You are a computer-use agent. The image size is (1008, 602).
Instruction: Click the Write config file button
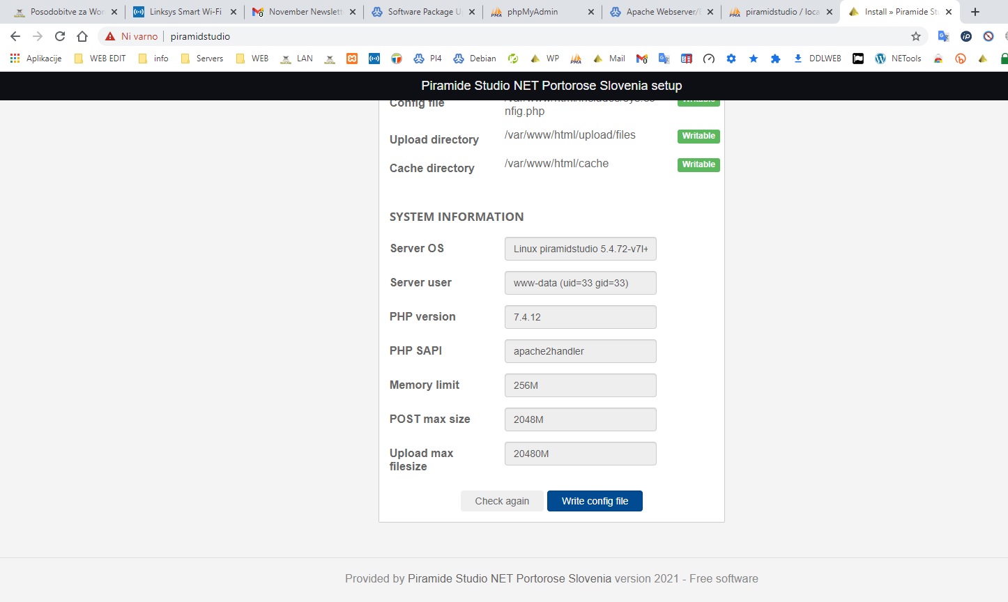pyautogui.click(x=595, y=501)
